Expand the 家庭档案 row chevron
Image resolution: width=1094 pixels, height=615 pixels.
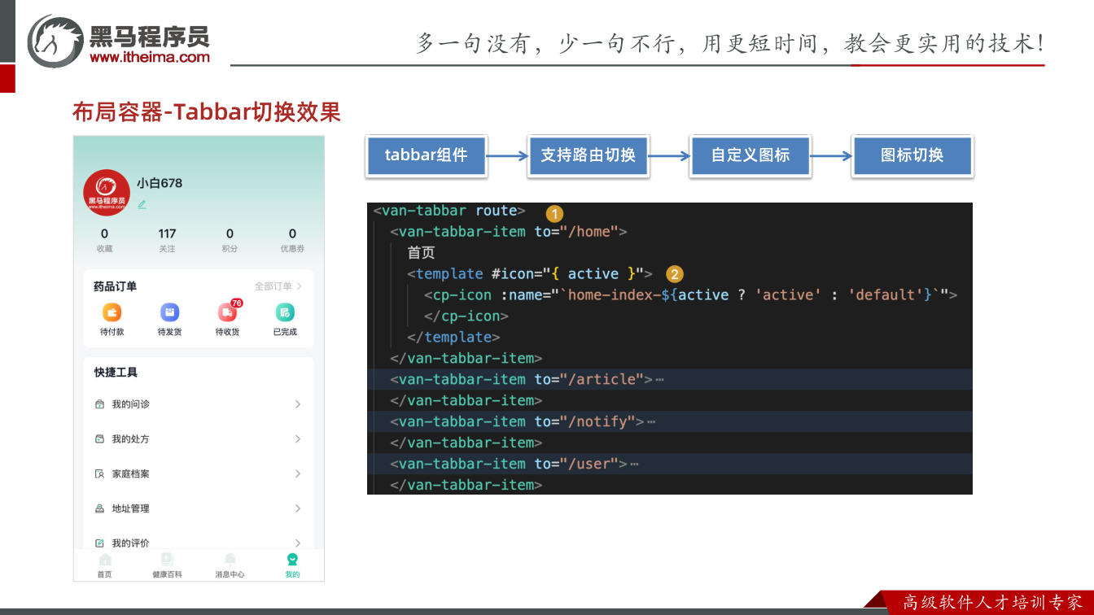point(298,474)
